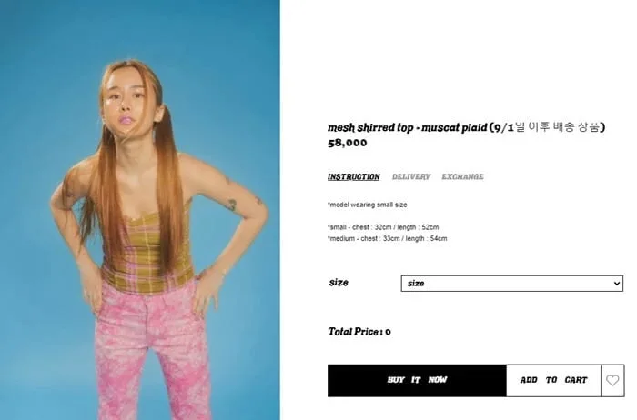Click the small chest 32cm measurement line
The image size is (637, 420).
pos(383,227)
